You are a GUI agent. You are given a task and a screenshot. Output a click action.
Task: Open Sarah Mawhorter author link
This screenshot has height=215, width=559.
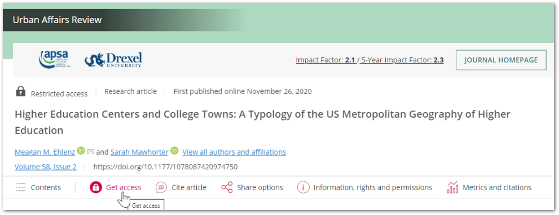point(139,152)
